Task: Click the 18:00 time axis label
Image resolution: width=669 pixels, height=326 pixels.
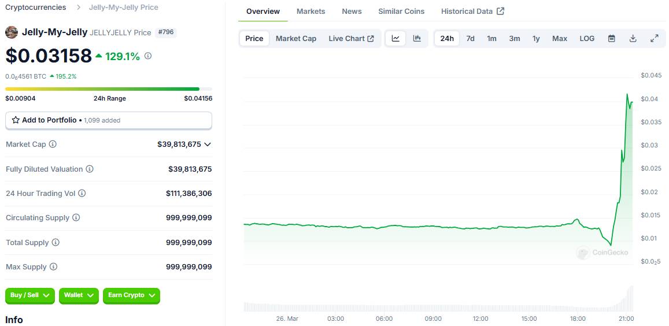Action: (578, 318)
